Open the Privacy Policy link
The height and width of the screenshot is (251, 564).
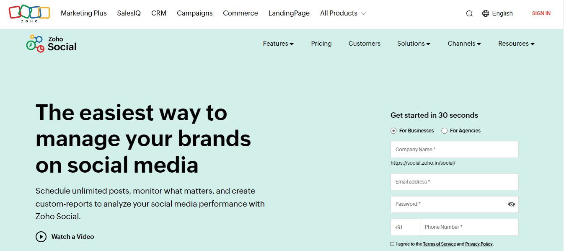pos(479,244)
